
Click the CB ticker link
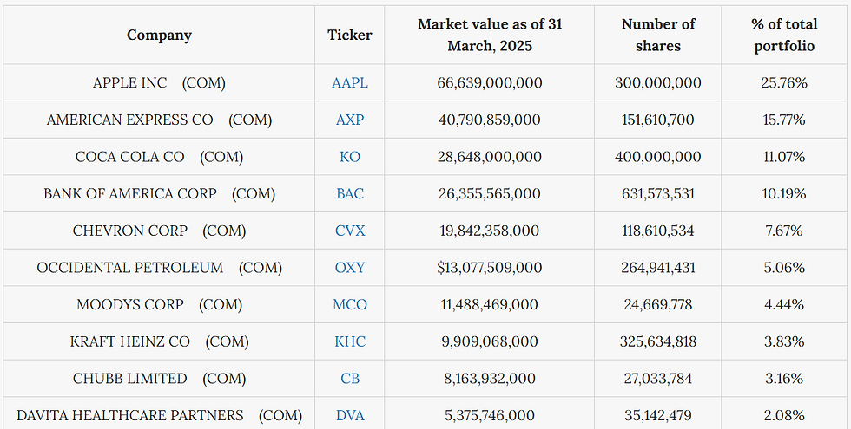pos(350,379)
